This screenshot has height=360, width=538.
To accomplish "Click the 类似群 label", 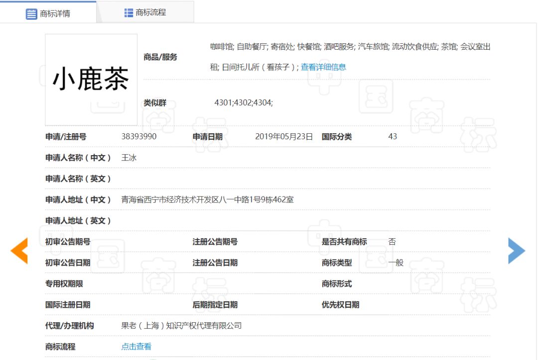I will [155, 103].
